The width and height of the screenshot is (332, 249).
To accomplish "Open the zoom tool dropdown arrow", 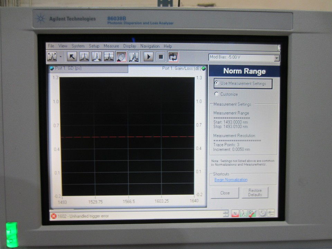I will (x=60, y=57).
